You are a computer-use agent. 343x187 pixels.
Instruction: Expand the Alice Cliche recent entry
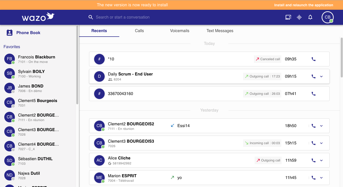click(x=321, y=160)
